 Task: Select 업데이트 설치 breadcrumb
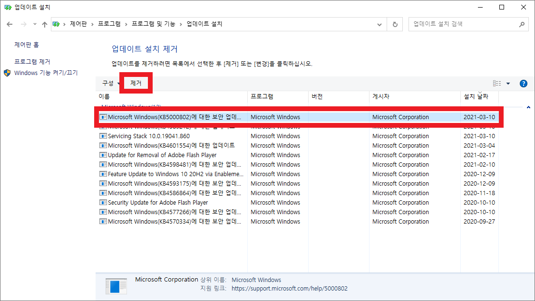click(x=204, y=24)
